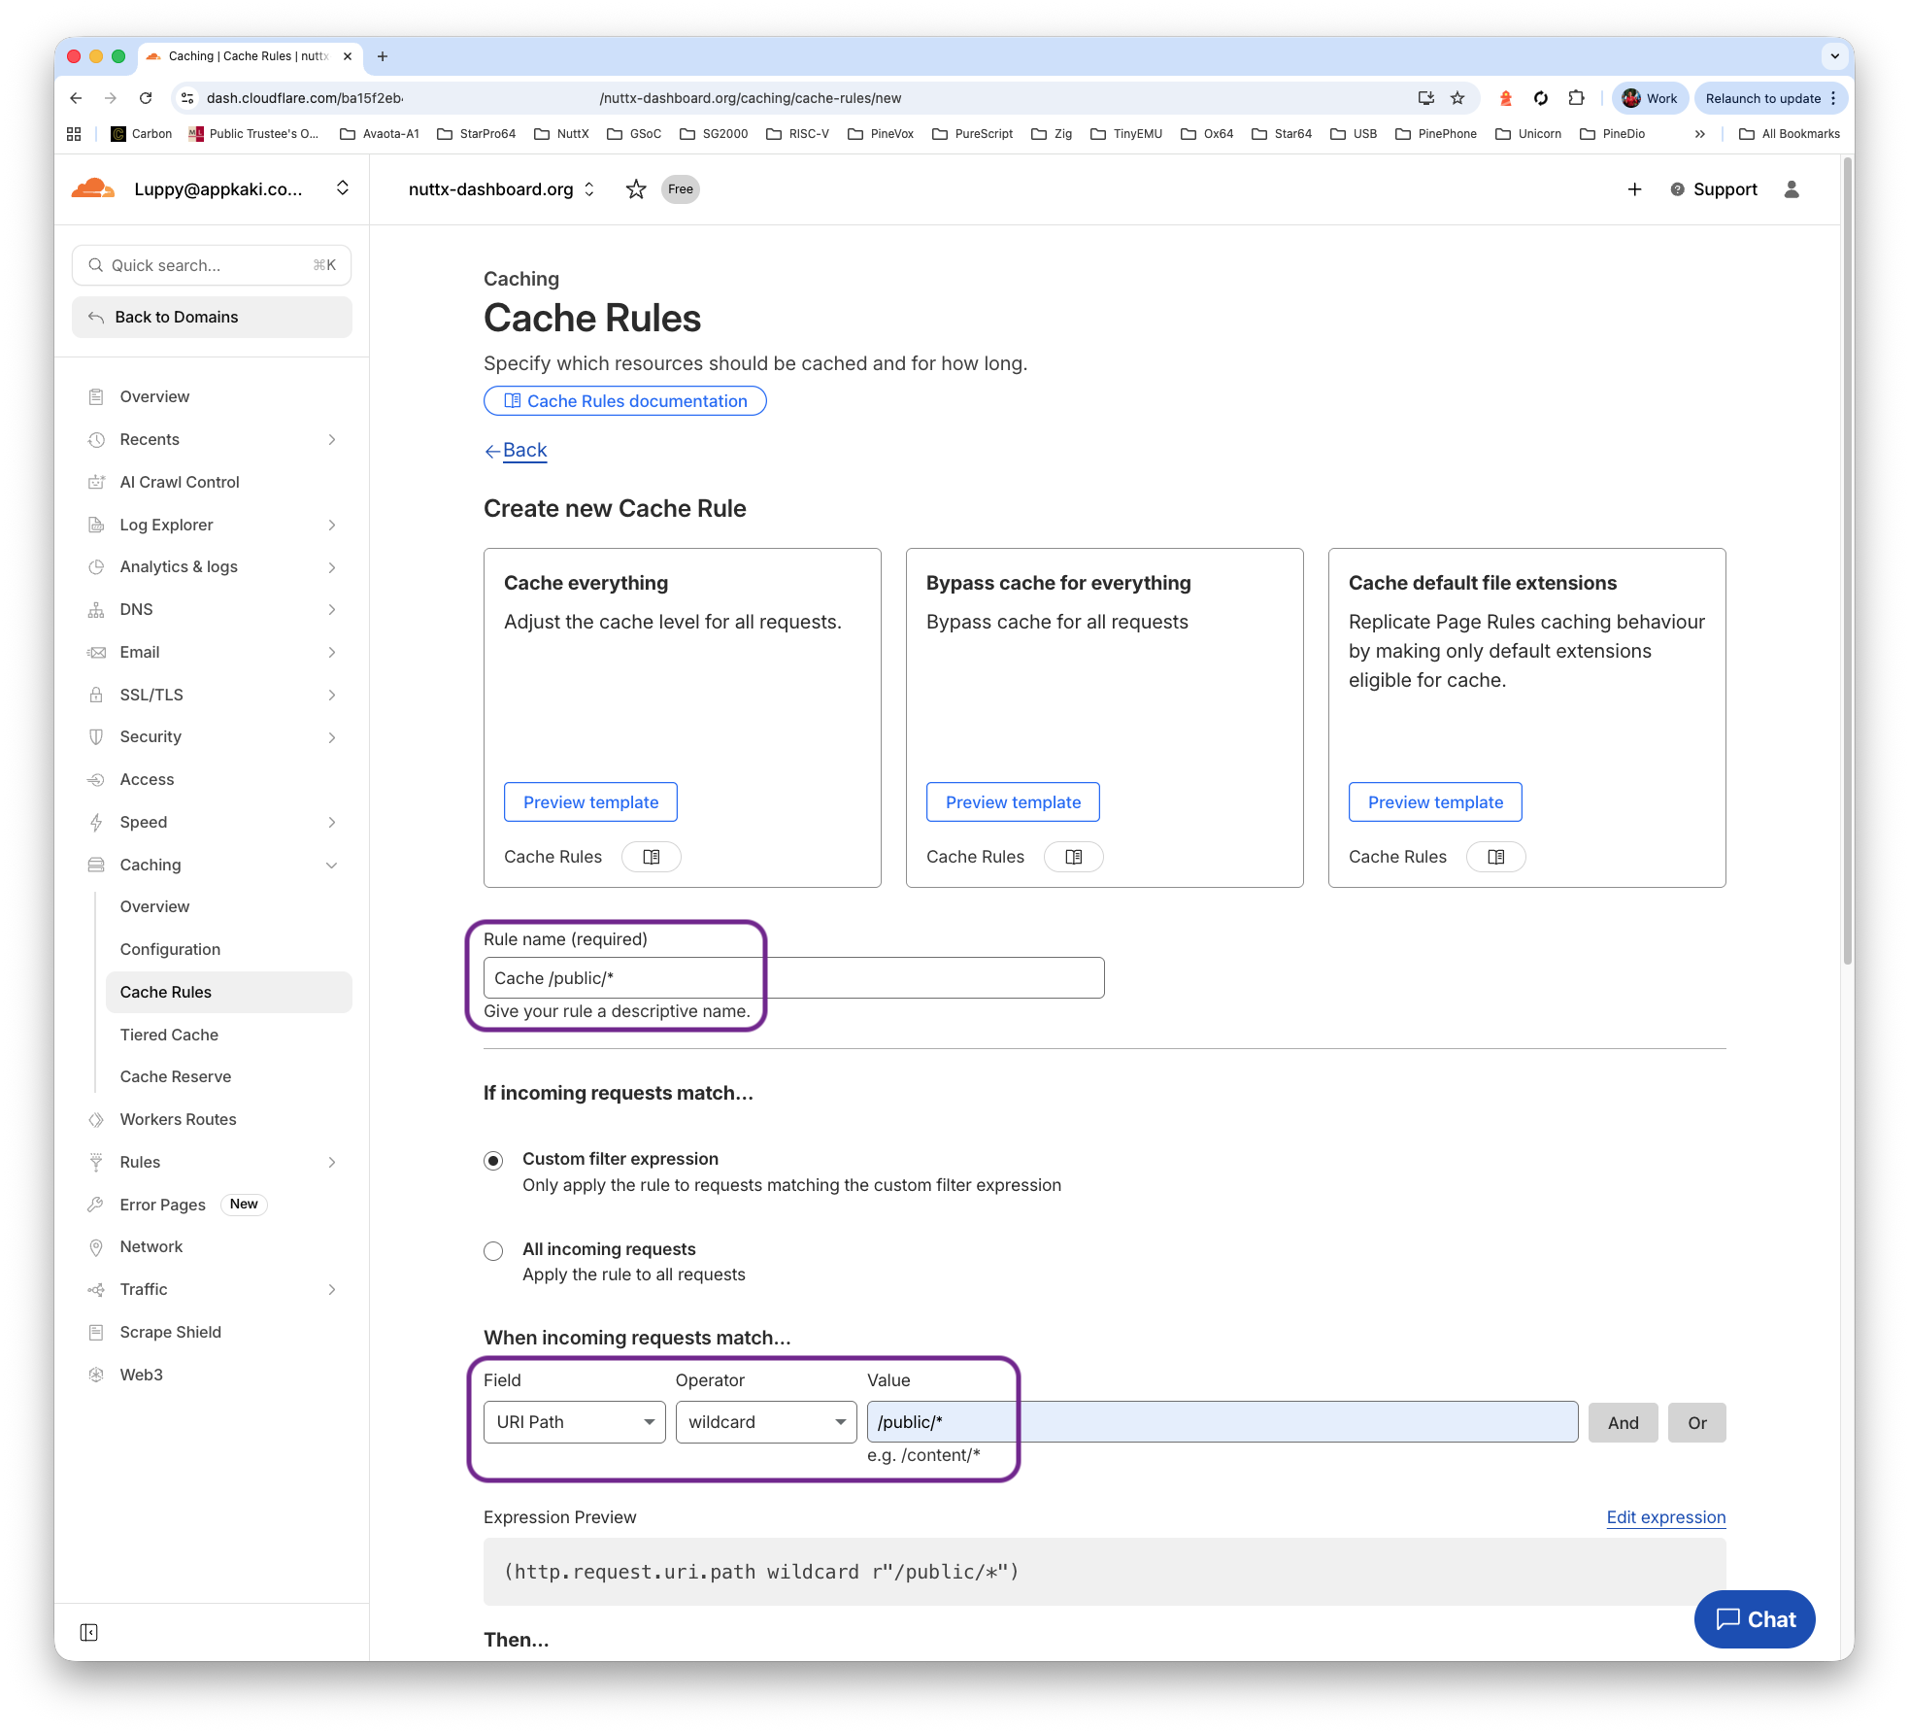The height and width of the screenshot is (1733, 1909).
Task: Select the All incoming requests radio button
Action: click(x=493, y=1251)
